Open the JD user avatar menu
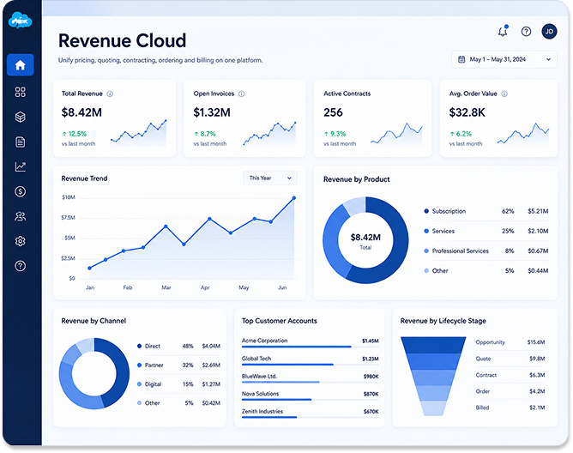Image resolution: width=573 pixels, height=453 pixels. coord(549,32)
